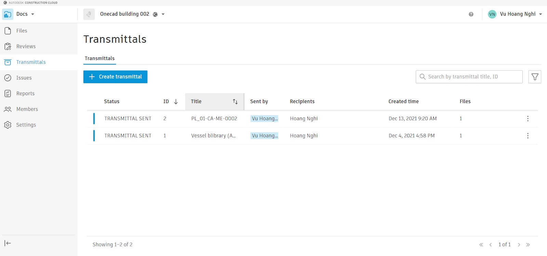Open the Onecad building 002 project dropdown
The image size is (547, 256).
pyautogui.click(x=163, y=14)
